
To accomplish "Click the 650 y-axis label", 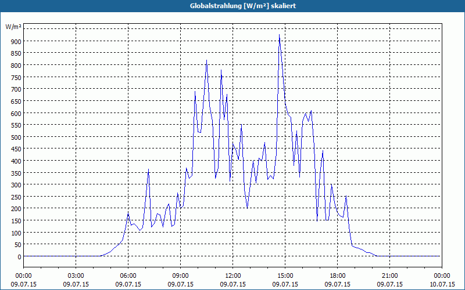I will click(16, 101).
